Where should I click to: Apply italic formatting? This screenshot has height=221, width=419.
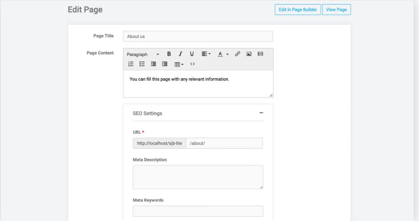pyautogui.click(x=180, y=54)
